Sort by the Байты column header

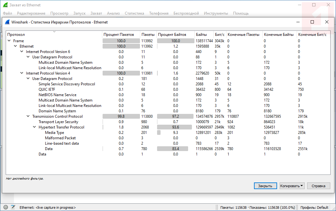(x=204, y=34)
